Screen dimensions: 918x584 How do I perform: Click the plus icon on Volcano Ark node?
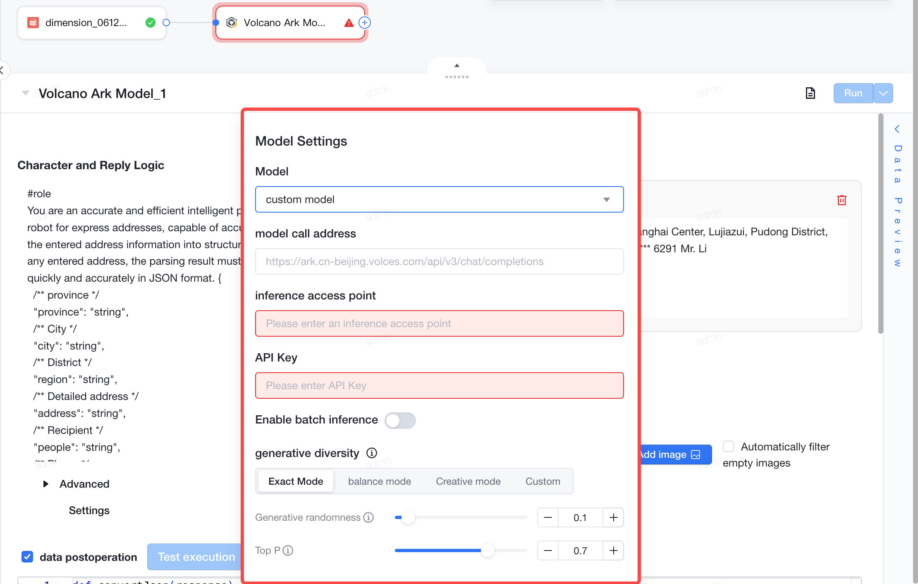point(364,23)
